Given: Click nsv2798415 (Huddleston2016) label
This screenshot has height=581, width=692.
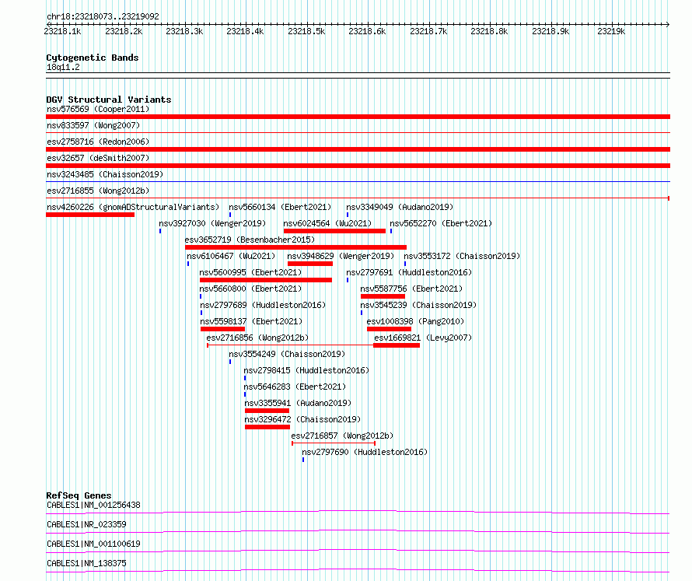Looking at the screenshot, I should [x=306, y=370].
